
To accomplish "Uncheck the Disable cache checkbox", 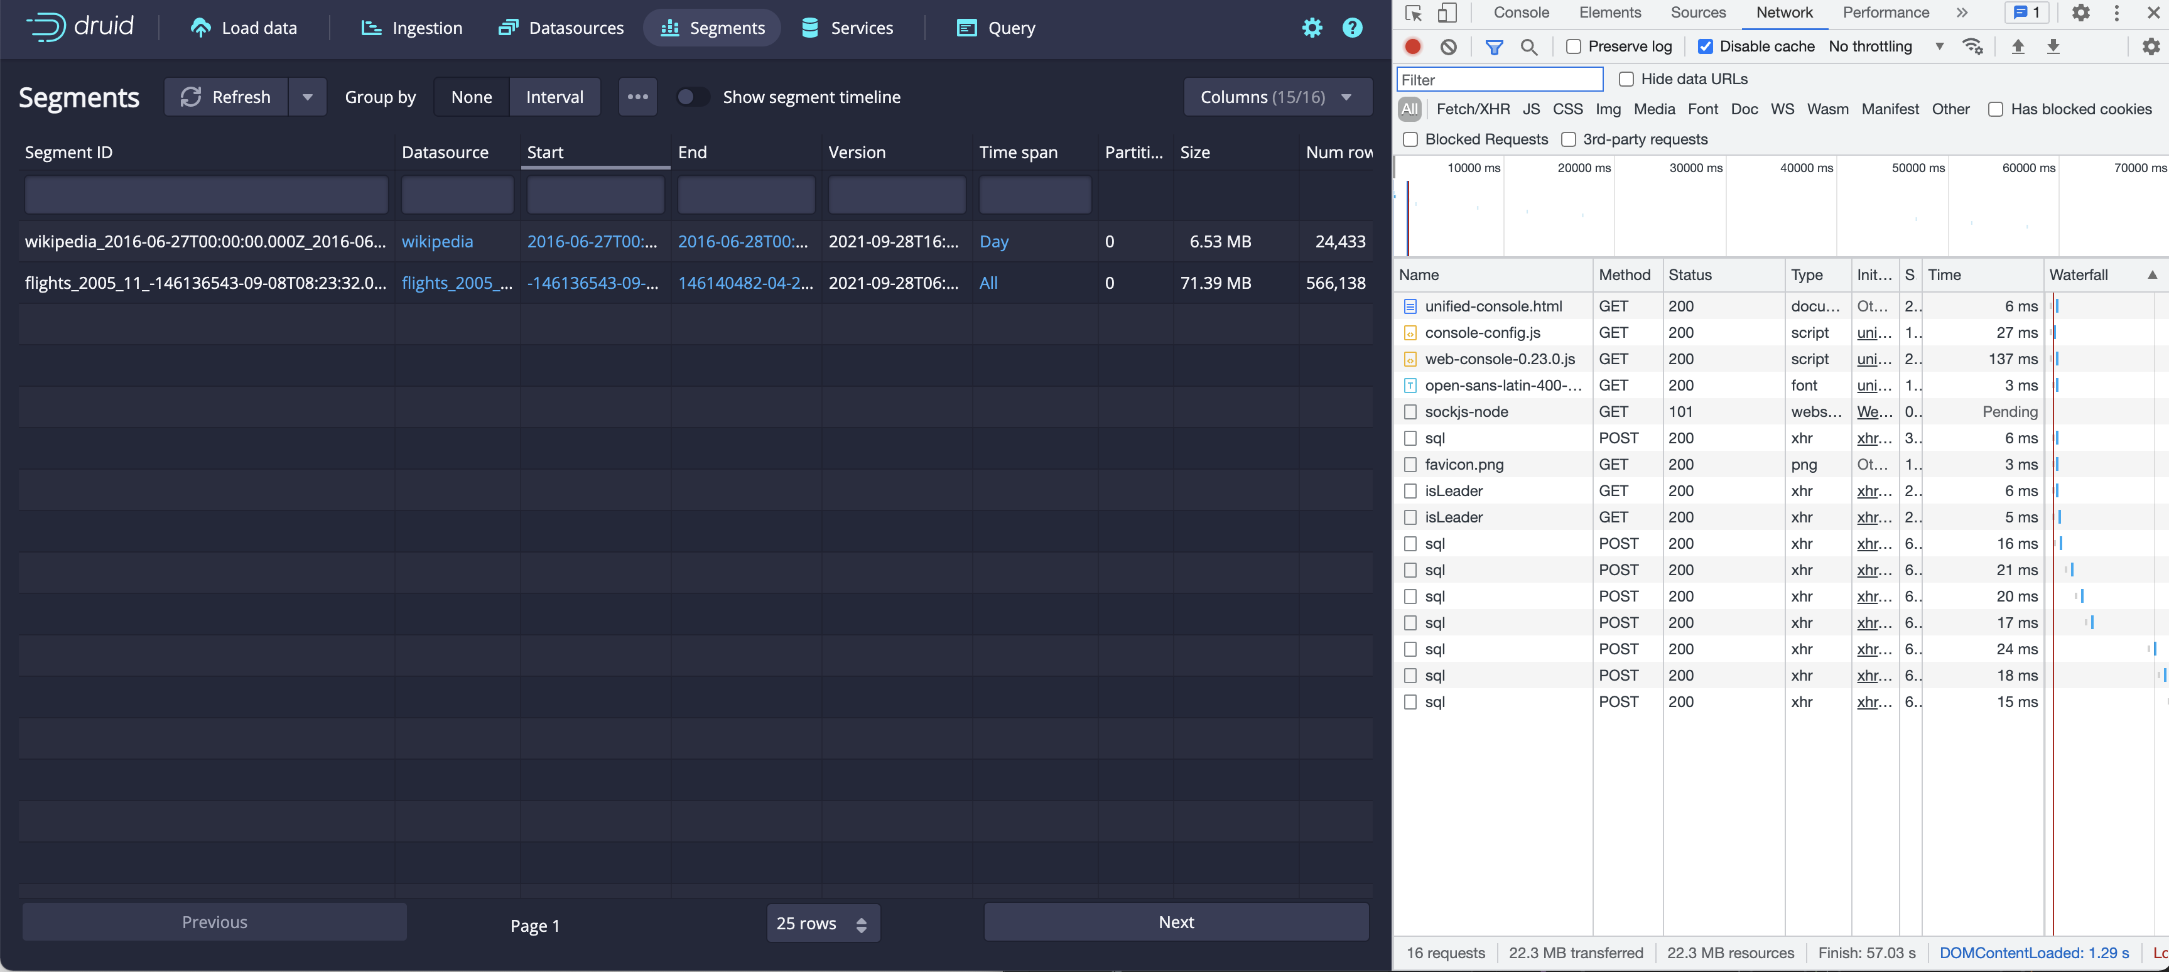I will tap(1704, 47).
